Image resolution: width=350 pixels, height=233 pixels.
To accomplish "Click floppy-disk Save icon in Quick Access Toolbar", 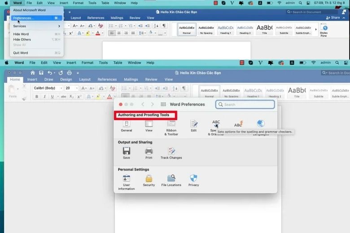I will 41,73.
